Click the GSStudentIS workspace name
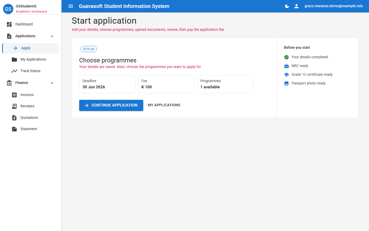This screenshot has width=369, height=231. [26, 6]
